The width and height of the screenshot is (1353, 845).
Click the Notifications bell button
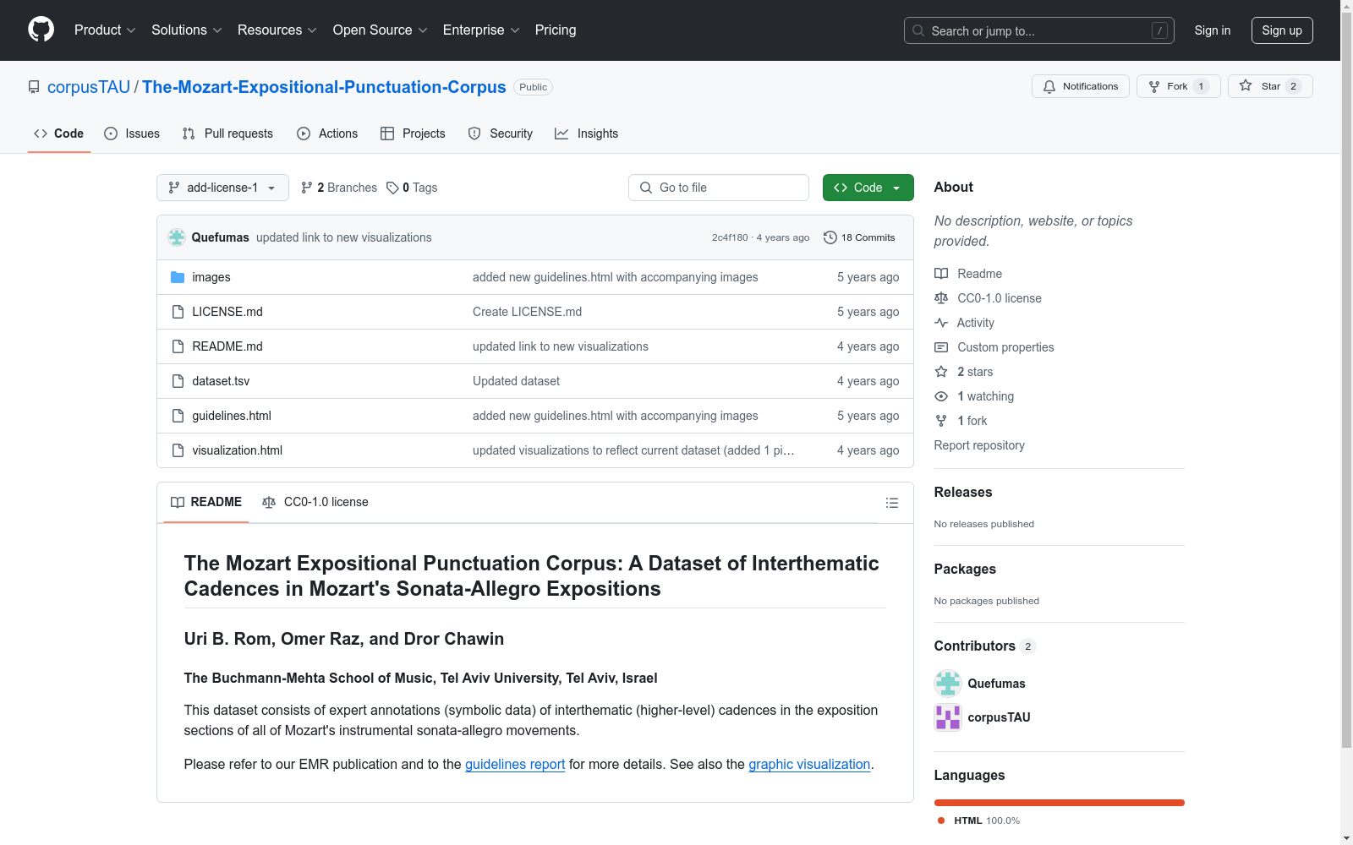[1080, 86]
